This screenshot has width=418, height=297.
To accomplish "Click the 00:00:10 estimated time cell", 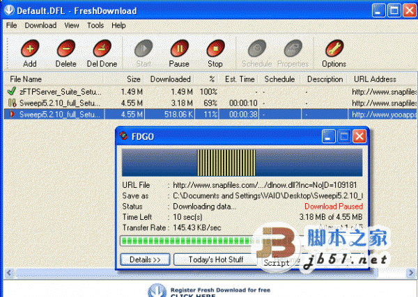I will (x=243, y=103).
